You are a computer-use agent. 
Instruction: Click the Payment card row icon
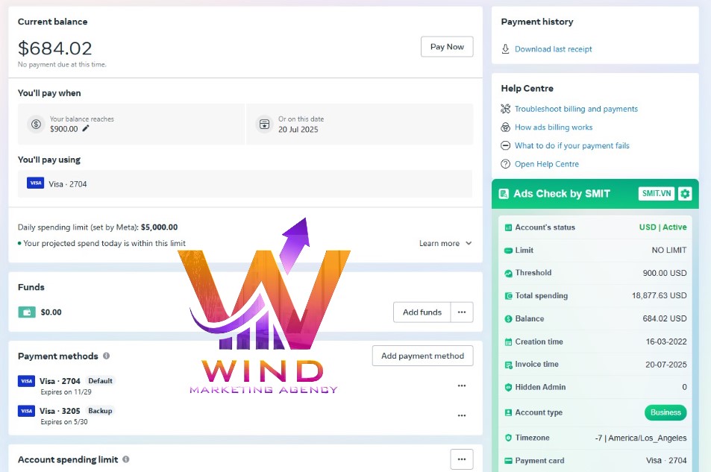point(508,461)
